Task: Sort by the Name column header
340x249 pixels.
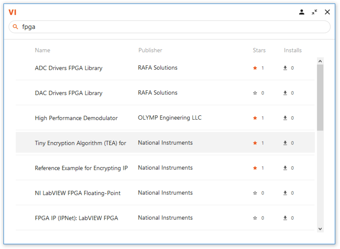Action: click(42, 50)
